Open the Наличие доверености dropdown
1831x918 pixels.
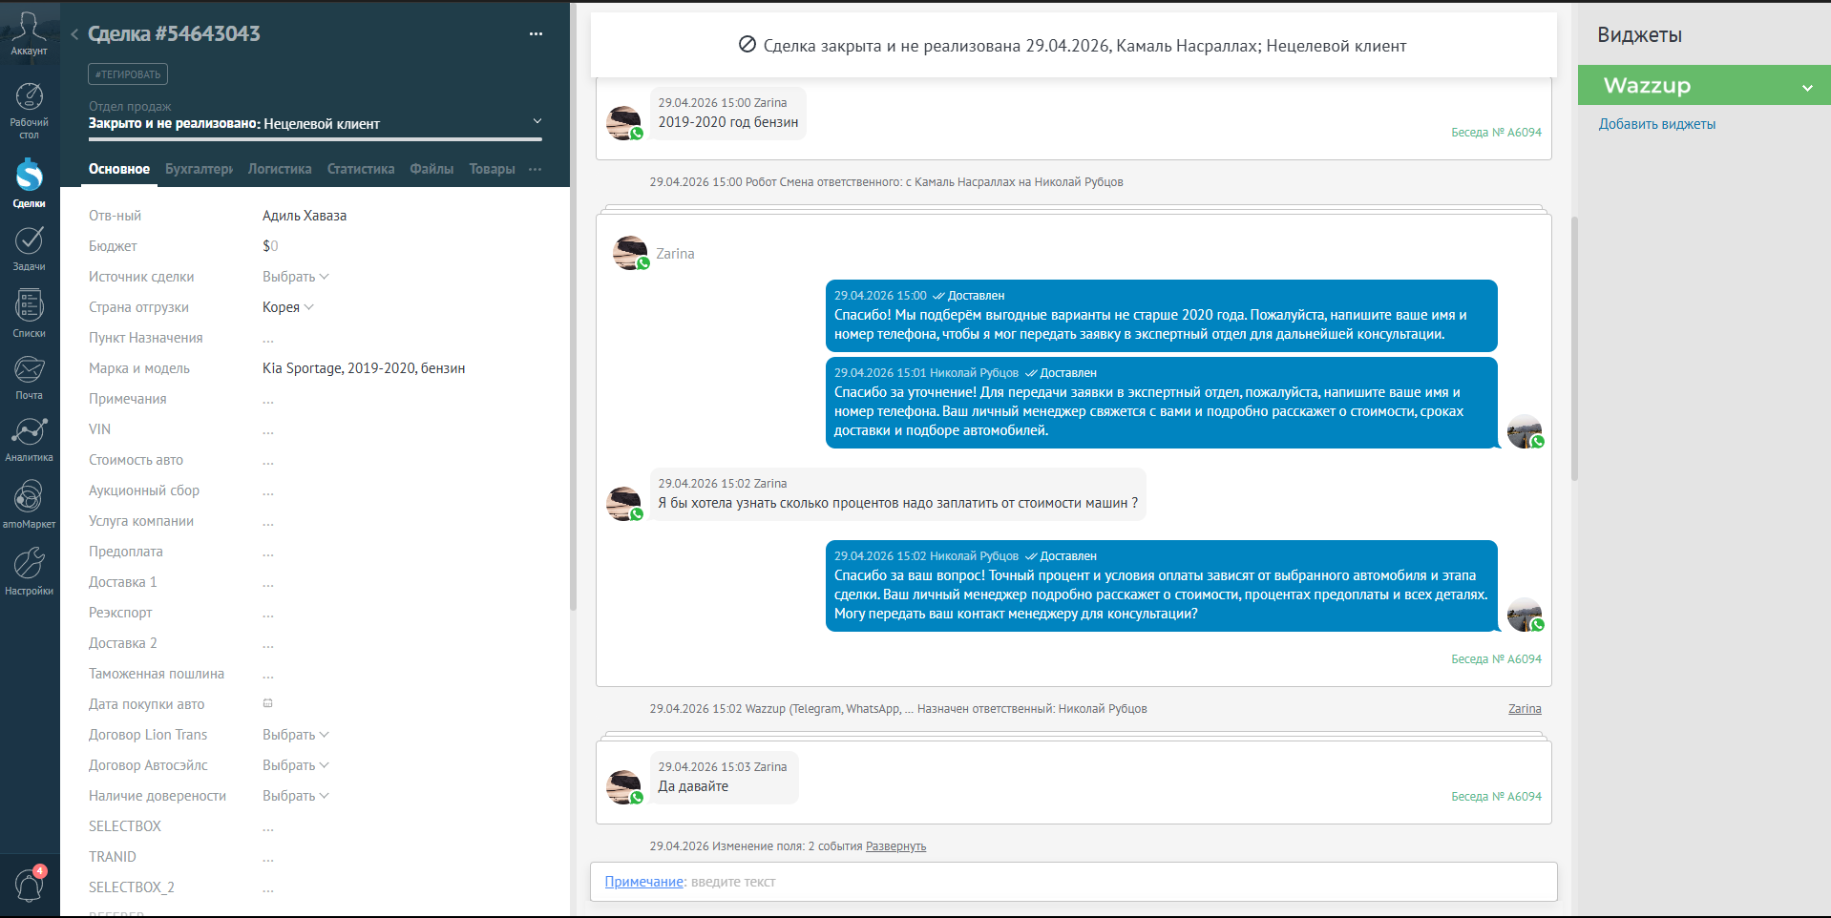click(296, 796)
